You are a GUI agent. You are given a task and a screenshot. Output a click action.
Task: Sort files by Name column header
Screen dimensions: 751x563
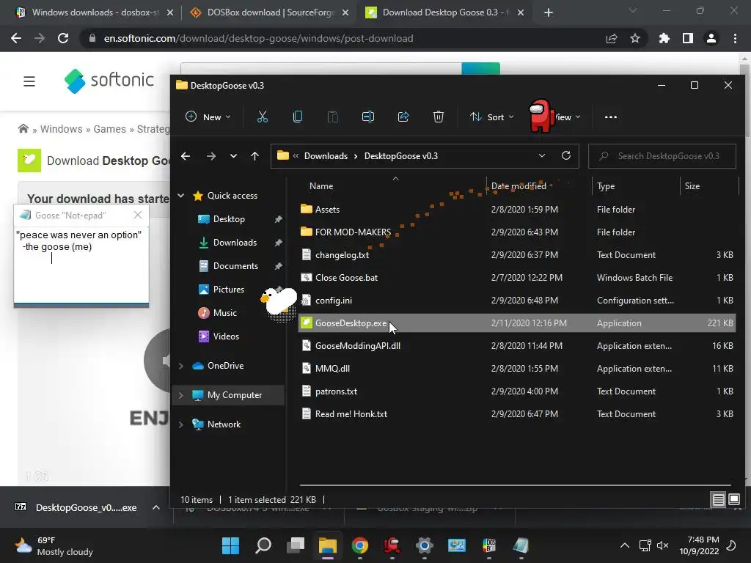pyautogui.click(x=321, y=186)
